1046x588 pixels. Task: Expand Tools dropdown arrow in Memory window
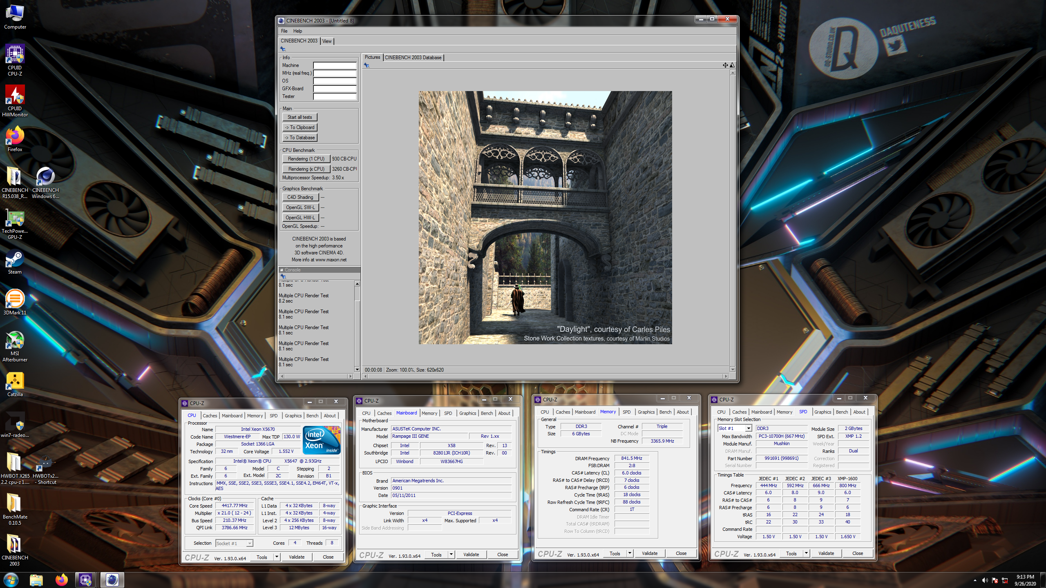(x=630, y=553)
